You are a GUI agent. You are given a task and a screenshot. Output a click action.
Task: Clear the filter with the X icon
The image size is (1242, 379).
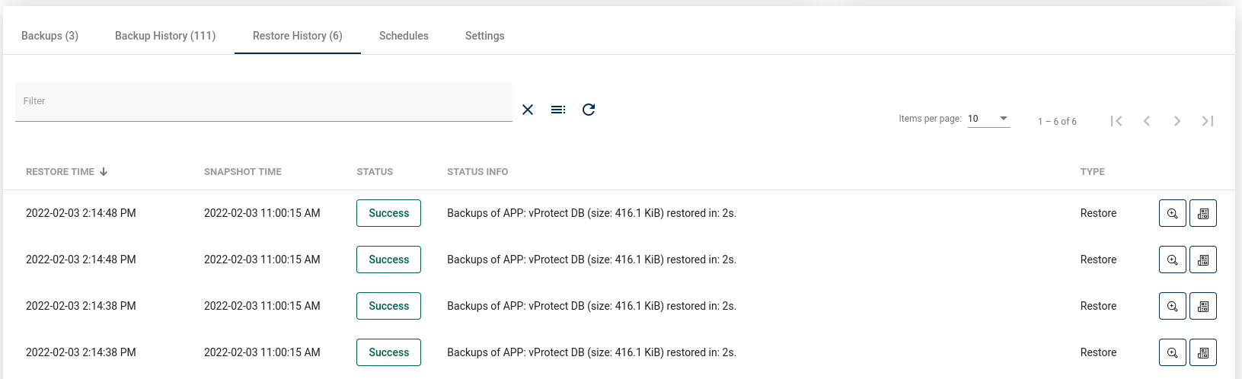pos(528,110)
